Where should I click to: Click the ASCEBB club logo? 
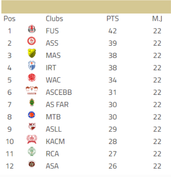(x=32, y=90)
